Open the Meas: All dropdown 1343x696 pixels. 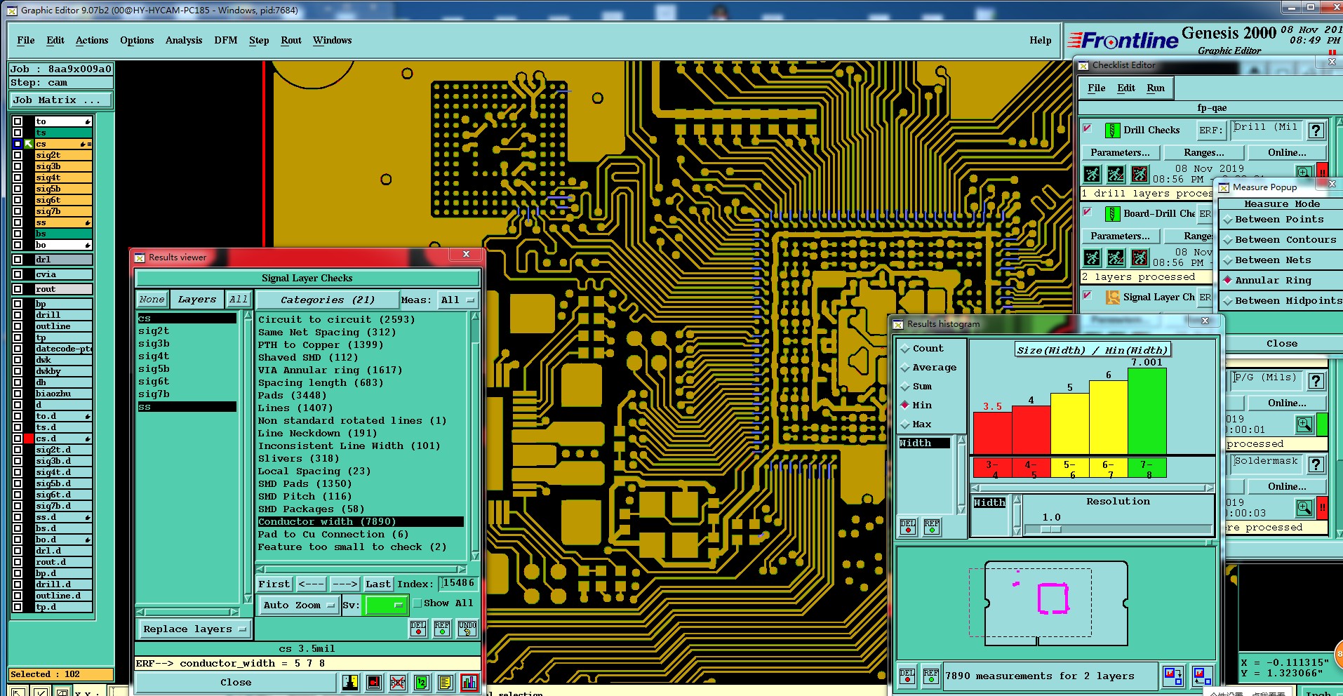point(457,300)
